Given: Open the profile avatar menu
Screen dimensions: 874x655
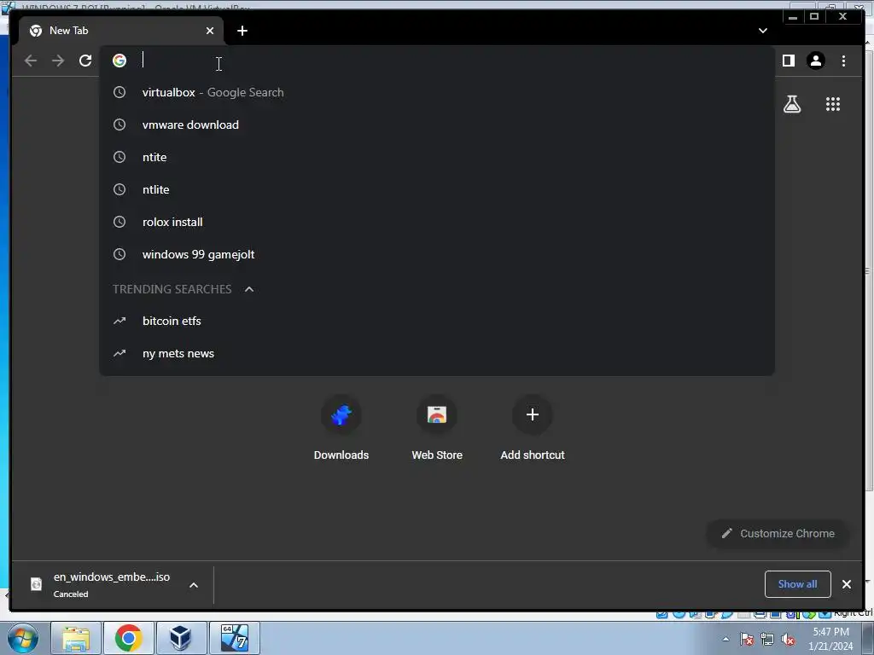Looking at the screenshot, I should [x=815, y=61].
